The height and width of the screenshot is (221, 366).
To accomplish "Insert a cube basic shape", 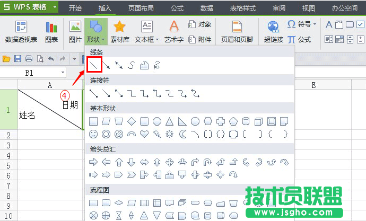I will click(x=258, y=121).
